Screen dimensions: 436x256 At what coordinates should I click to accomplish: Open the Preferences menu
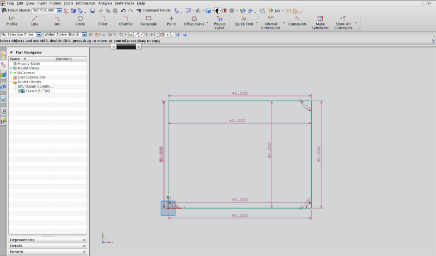tap(125, 3)
